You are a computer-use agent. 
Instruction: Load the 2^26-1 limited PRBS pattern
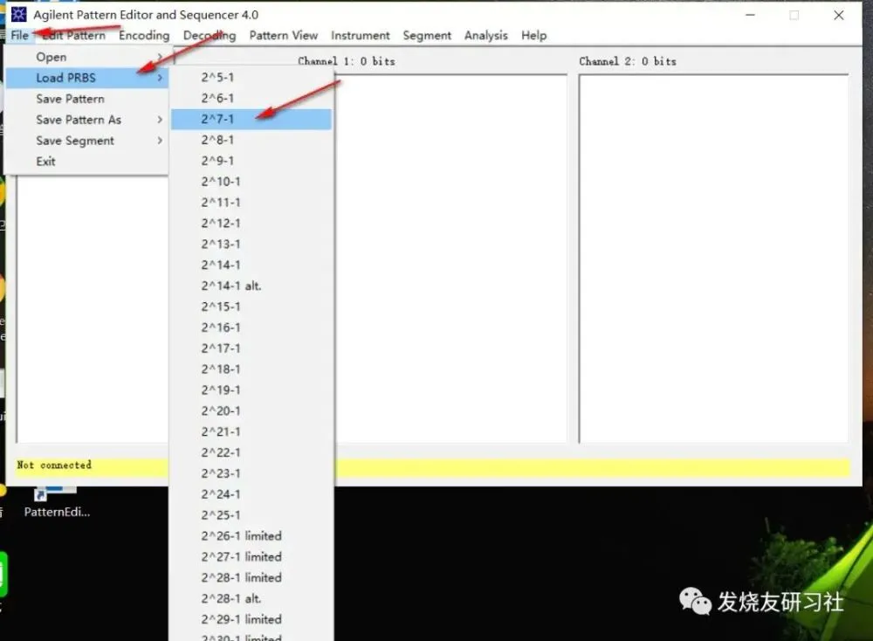(x=251, y=535)
